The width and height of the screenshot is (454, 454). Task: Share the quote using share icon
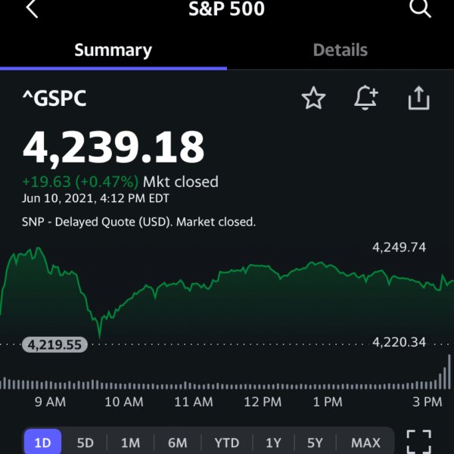click(x=418, y=98)
